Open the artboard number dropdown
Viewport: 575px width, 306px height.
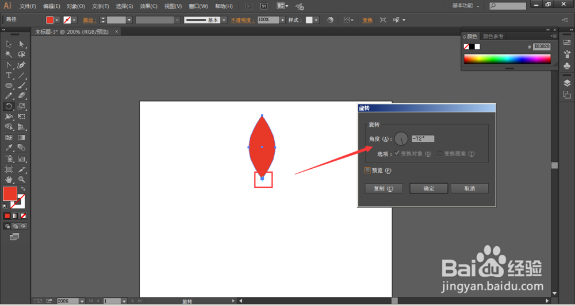124,301
